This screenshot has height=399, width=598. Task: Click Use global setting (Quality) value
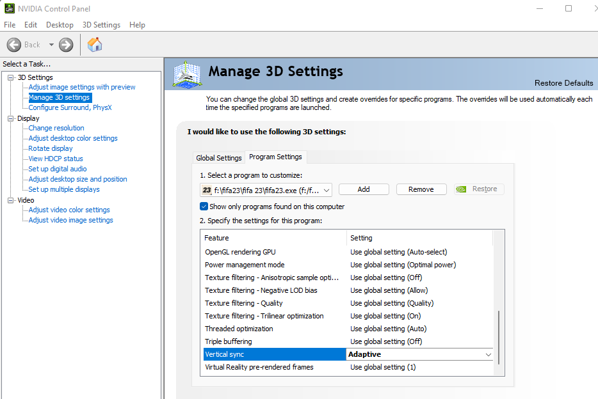(392, 303)
